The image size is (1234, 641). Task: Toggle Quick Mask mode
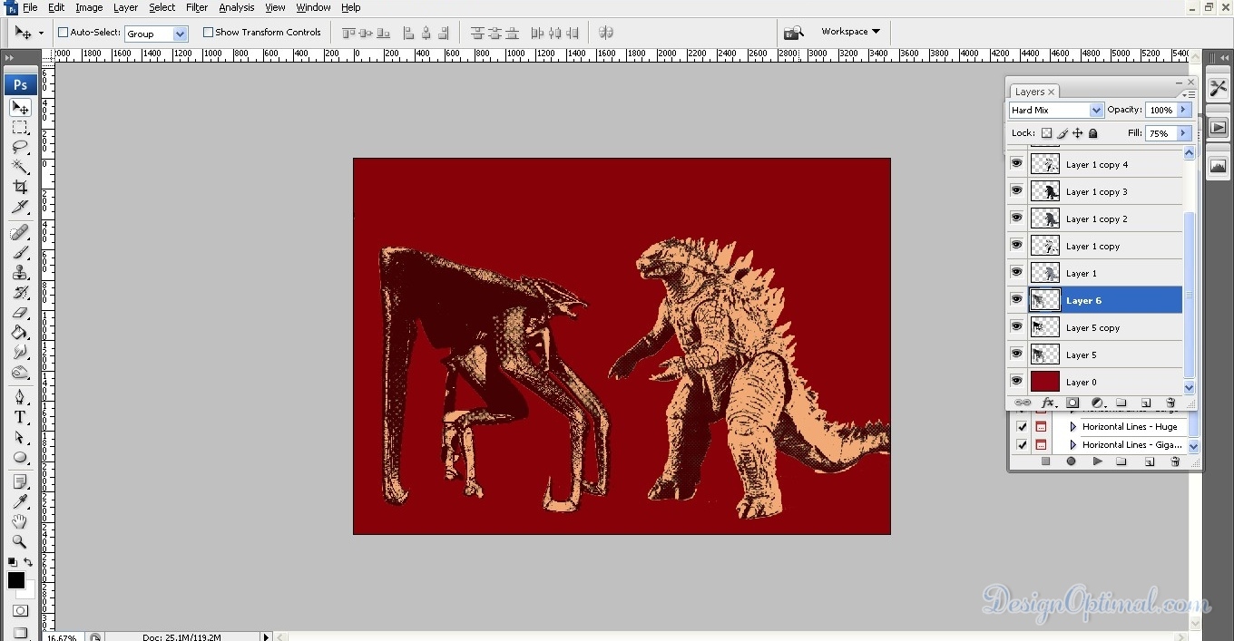(20, 612)
